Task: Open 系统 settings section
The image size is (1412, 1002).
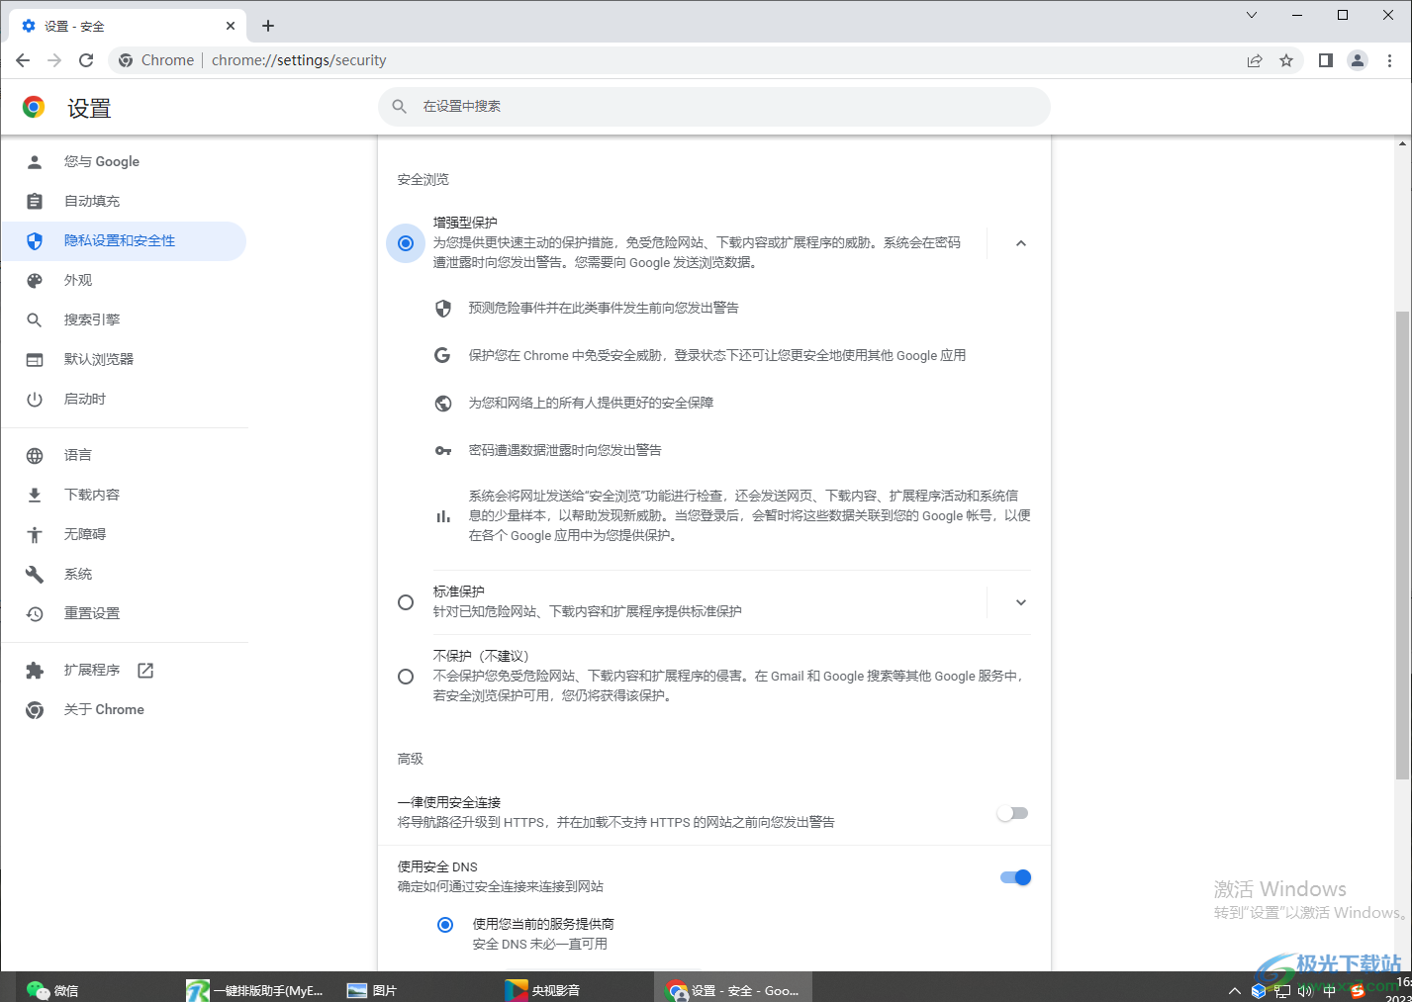Action: pos(124,575)
